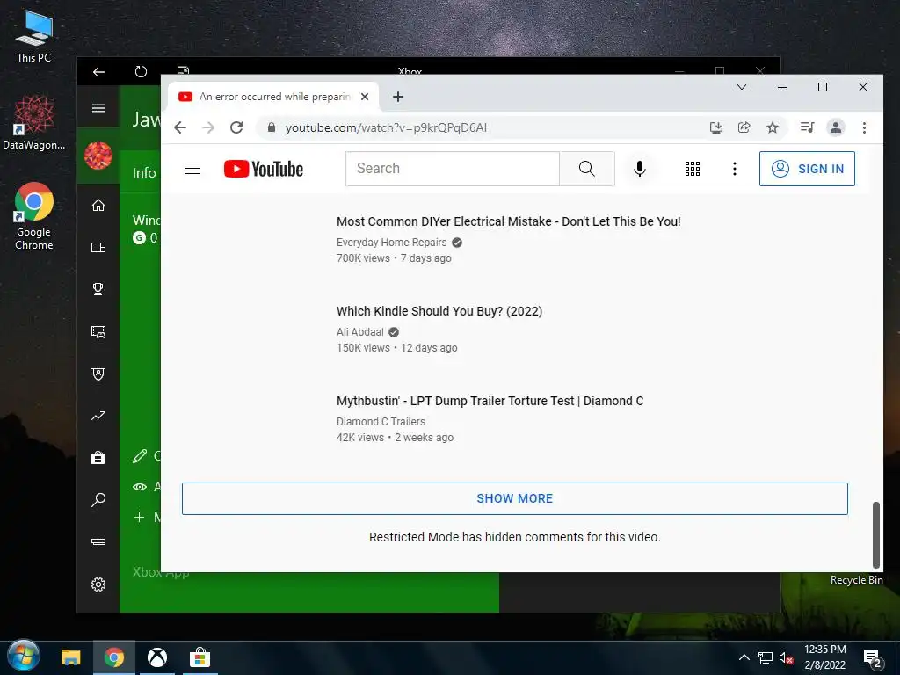Go back in the Chrome browser

180,127
